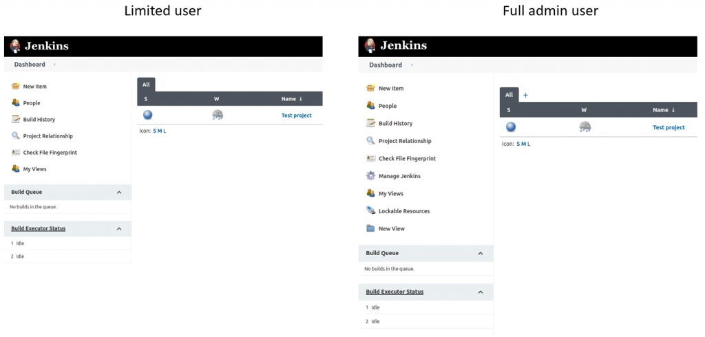
Task: Select the All tab in Limited user dashboard
Action: click(x=146, y=85)
